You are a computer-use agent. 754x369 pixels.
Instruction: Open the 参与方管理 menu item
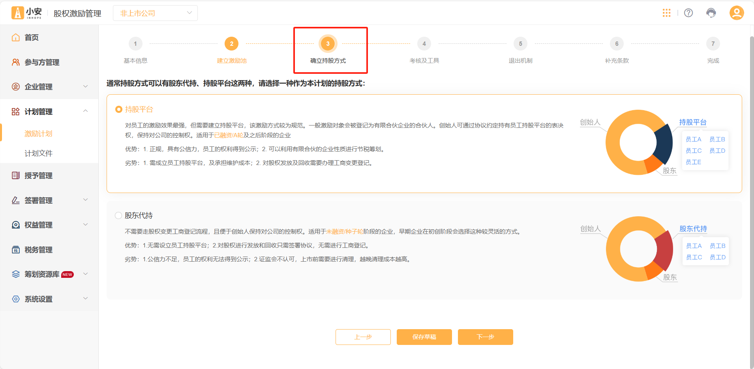(49, 62)
